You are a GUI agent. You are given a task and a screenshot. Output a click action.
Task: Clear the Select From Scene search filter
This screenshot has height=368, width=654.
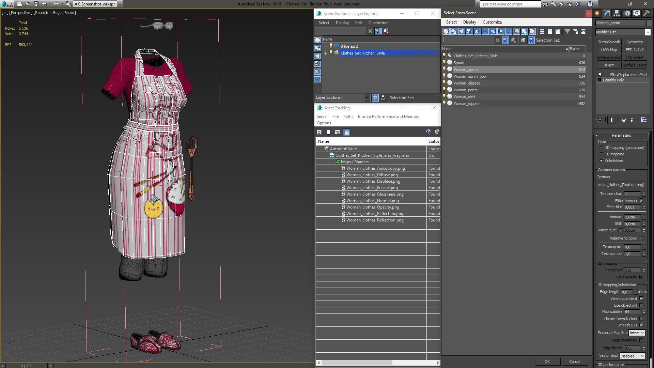pos(498,40)
